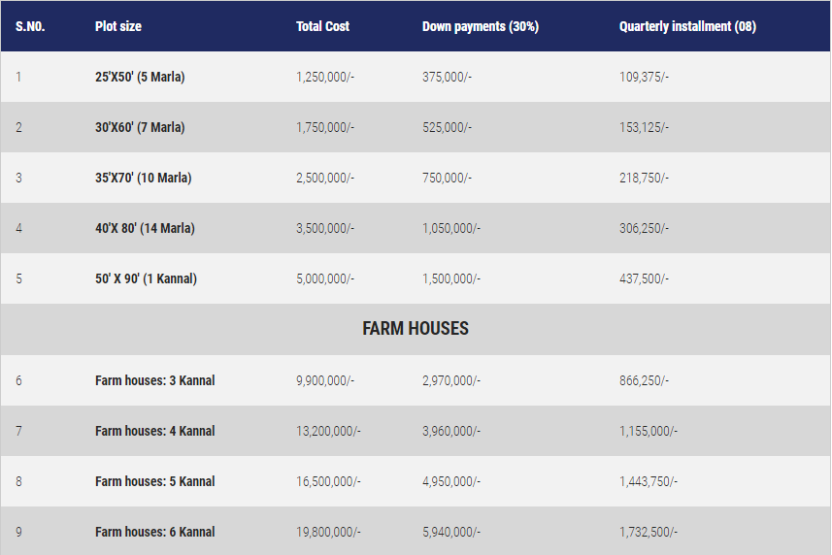Click the S.NO. column header
Viewport: 832px width, 555px height.
[30, 26]
